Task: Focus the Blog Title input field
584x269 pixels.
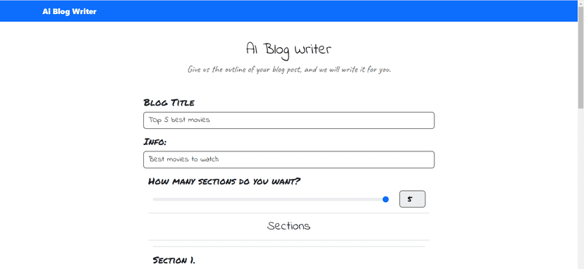Action: [288, 120]
